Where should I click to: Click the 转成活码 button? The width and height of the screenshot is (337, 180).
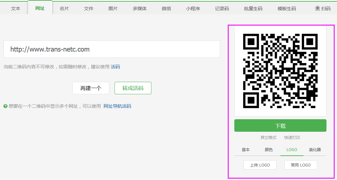[x=133, y=88]
